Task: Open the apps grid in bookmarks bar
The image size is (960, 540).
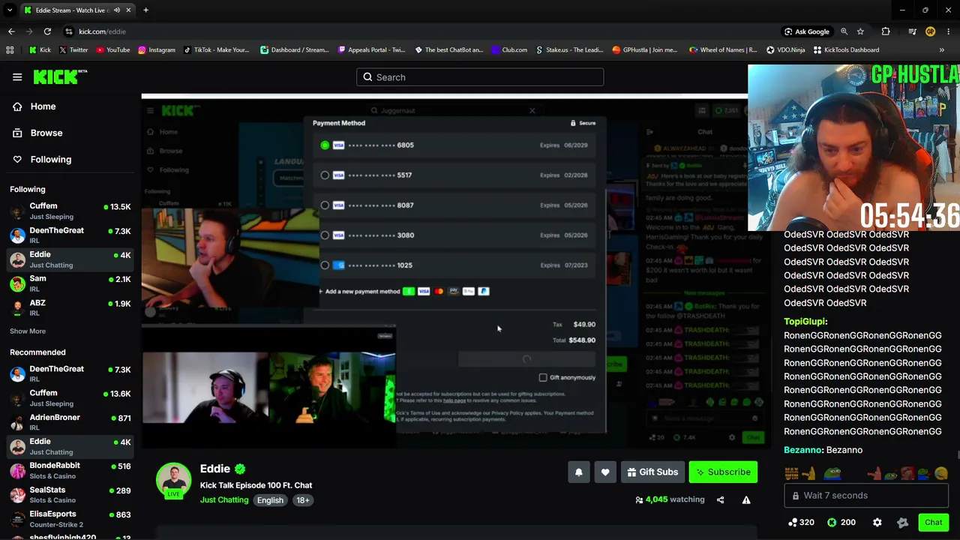Action: pos(10,50)
